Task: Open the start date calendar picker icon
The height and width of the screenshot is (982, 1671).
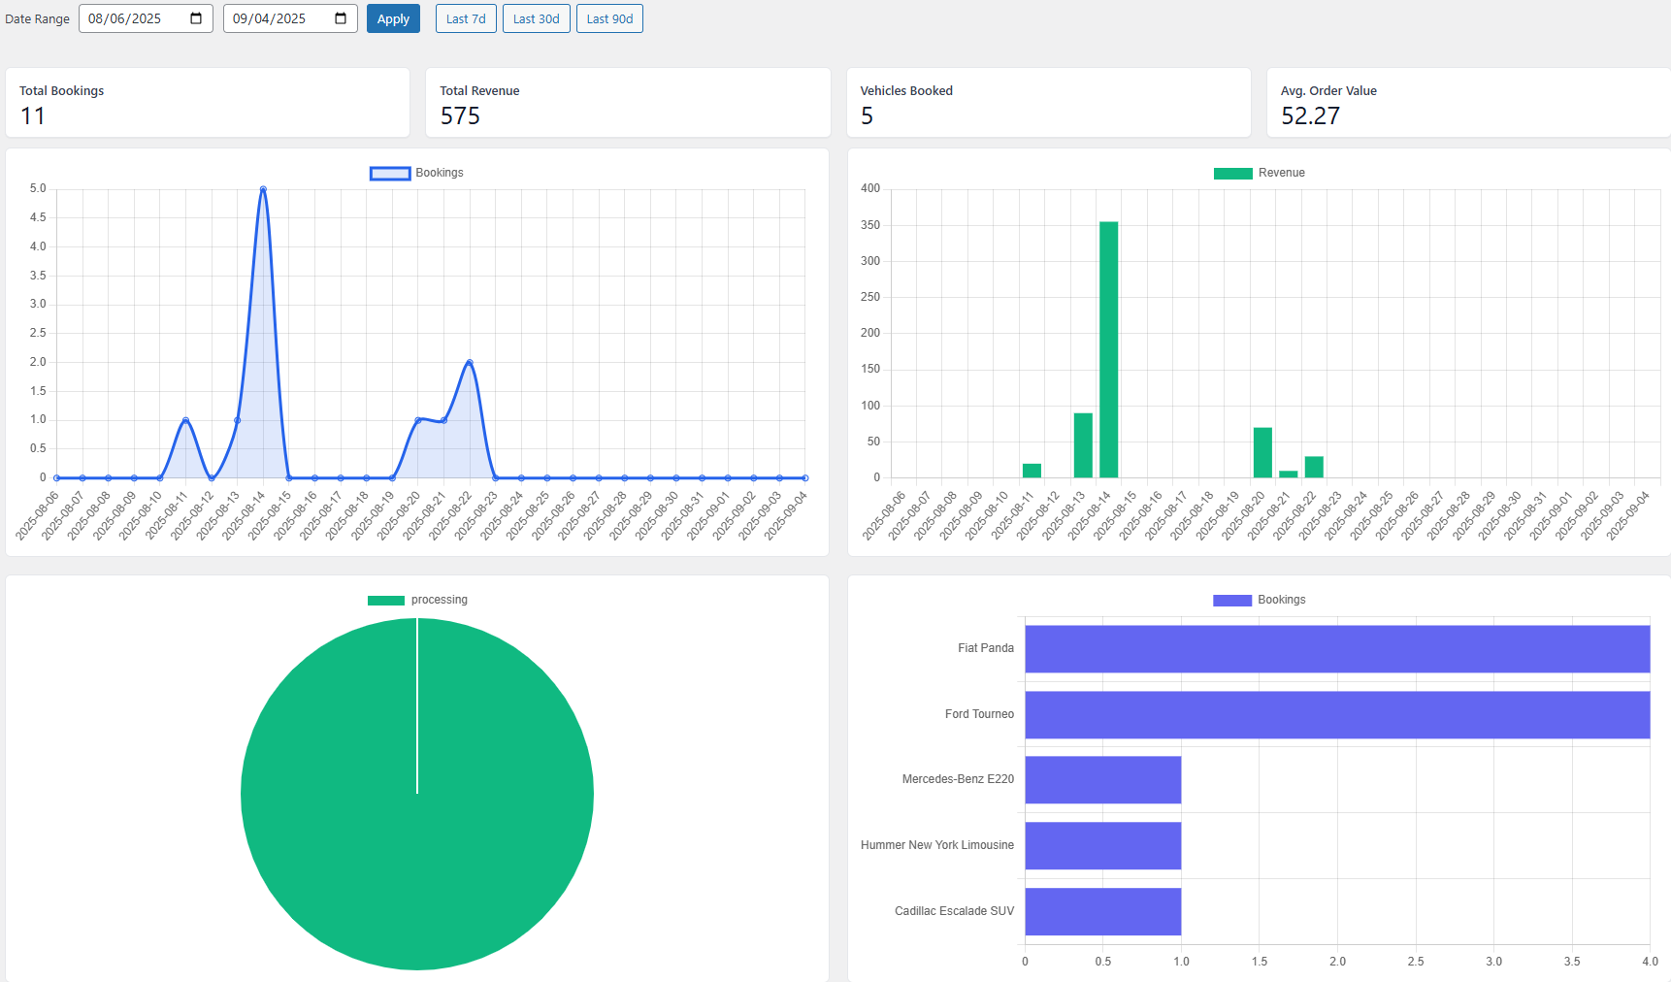Action: coord(196,18)
